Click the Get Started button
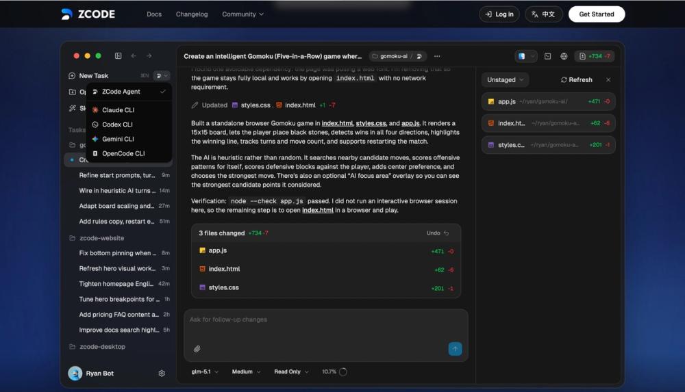Image resolution: width=685 pixels, height=392 pixels. [597, 14]
